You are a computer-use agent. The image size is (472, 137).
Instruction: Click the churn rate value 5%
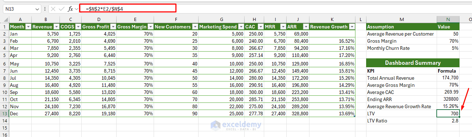tap(448, 48)
